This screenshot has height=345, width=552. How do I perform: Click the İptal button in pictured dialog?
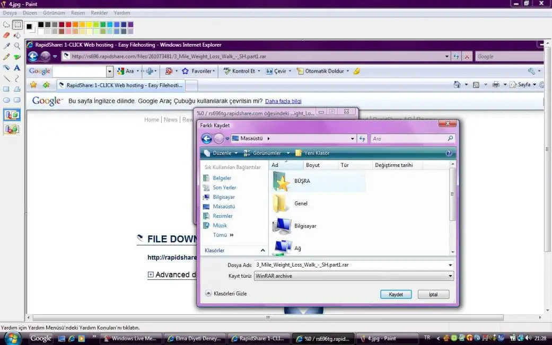click(x=433, y=294)
